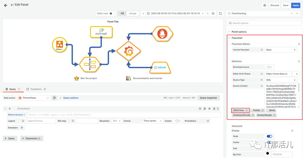Show info for Current flowchart
Viewport: 303px width, 158px height.
coord(262,50)
